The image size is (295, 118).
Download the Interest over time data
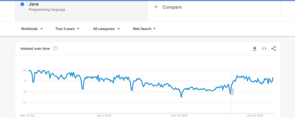pos(254,49)
